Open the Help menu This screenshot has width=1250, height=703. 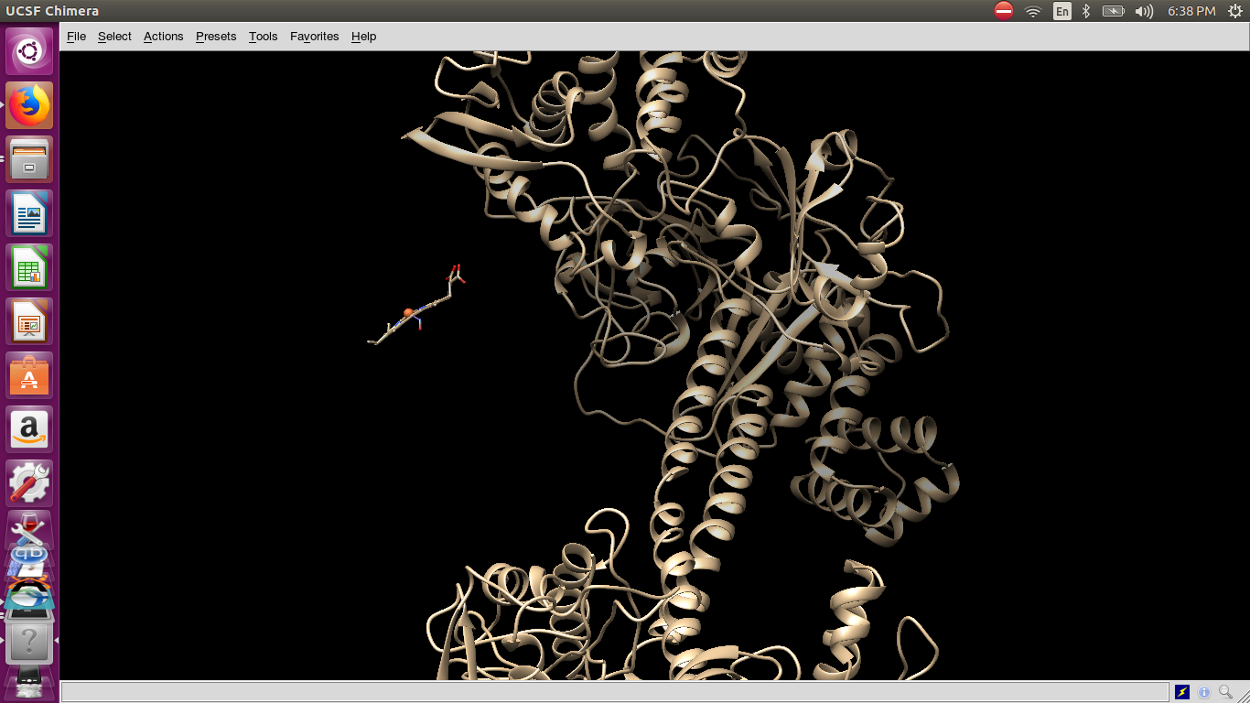point(363,37)
